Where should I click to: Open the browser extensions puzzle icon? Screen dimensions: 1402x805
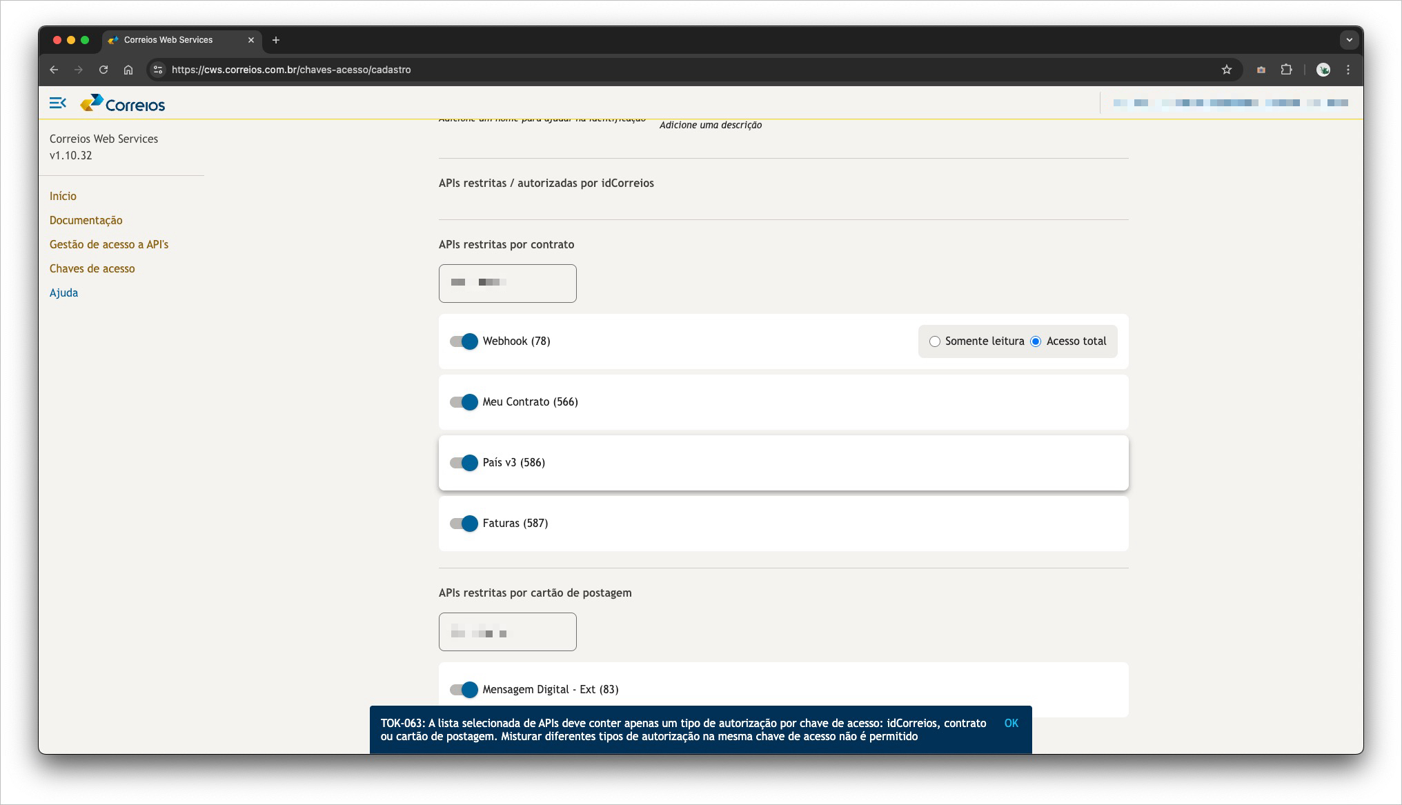point(1286,70)
